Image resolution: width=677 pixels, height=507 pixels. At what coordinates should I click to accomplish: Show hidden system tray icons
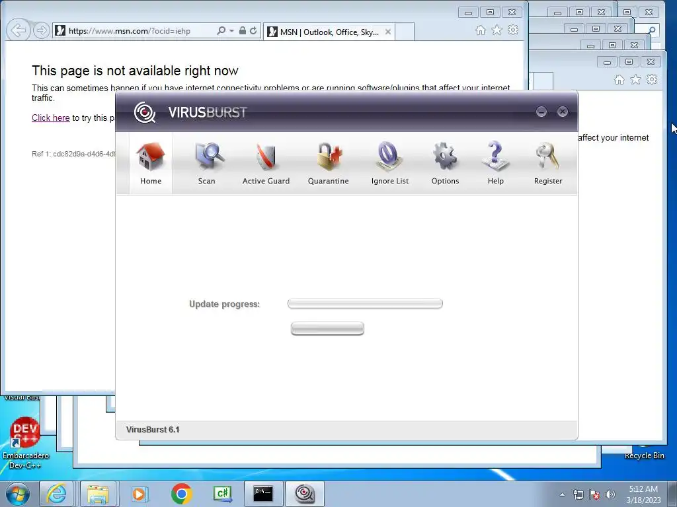click(x=562, y=494)
